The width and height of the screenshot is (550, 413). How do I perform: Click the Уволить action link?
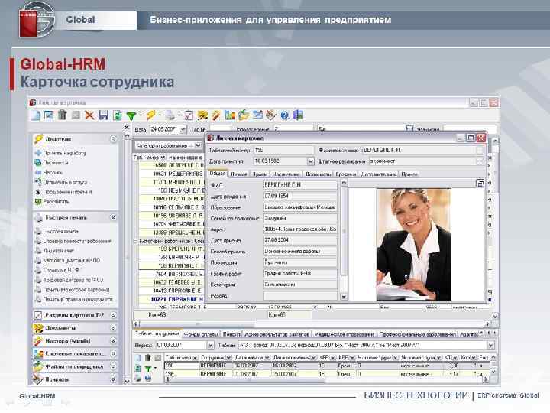(x=53, y=172)
